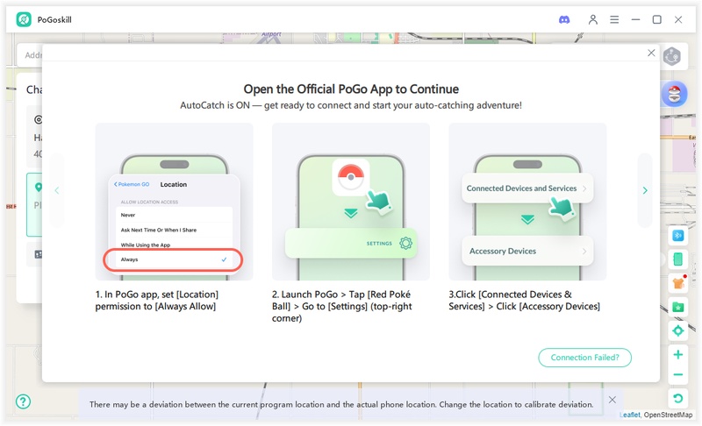The image size is (702, 426).
Task: Click step 3 Connected Devices text
Action: coord(524,301)
